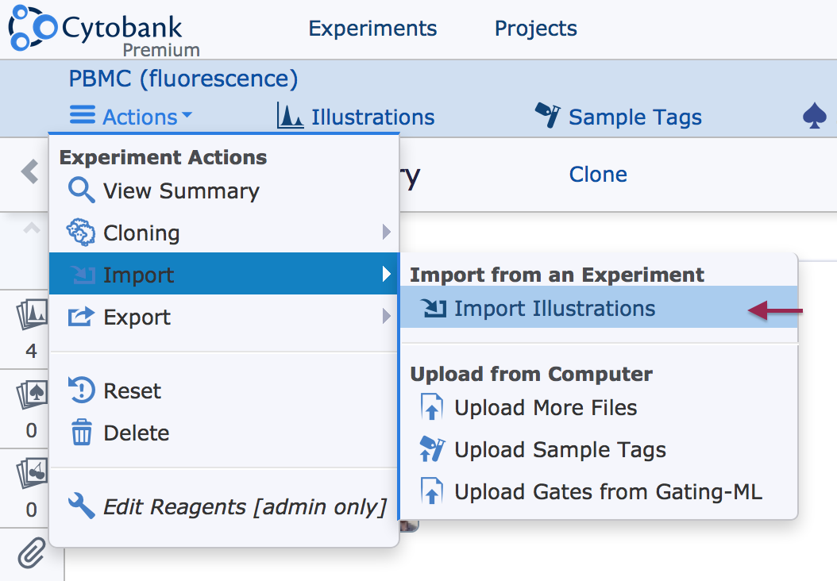This screenshot has height=581, width=837.
Task: Click the Upload More Files document icon
Action: (432, 407)
